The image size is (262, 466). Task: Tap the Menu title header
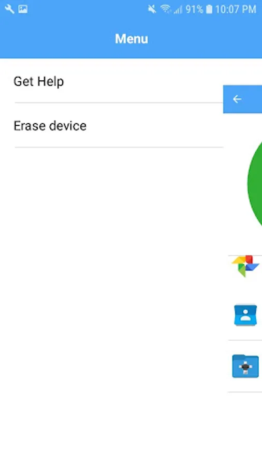coord(132,39)
